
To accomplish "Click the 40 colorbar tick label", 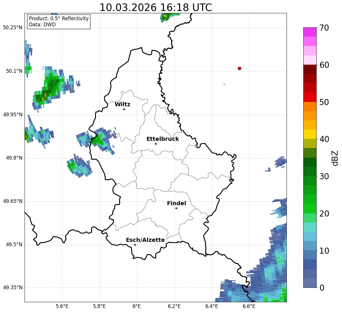I will [x=324, y=139].
